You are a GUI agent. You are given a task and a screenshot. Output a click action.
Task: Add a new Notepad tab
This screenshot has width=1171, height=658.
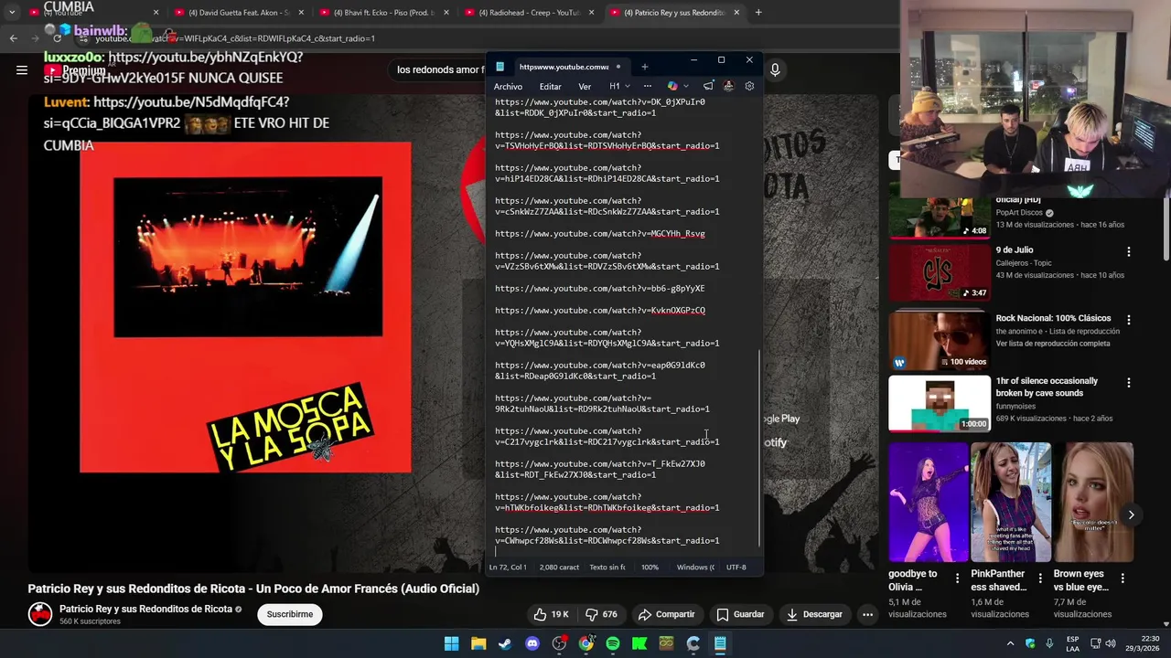click(x=644, y=67)
